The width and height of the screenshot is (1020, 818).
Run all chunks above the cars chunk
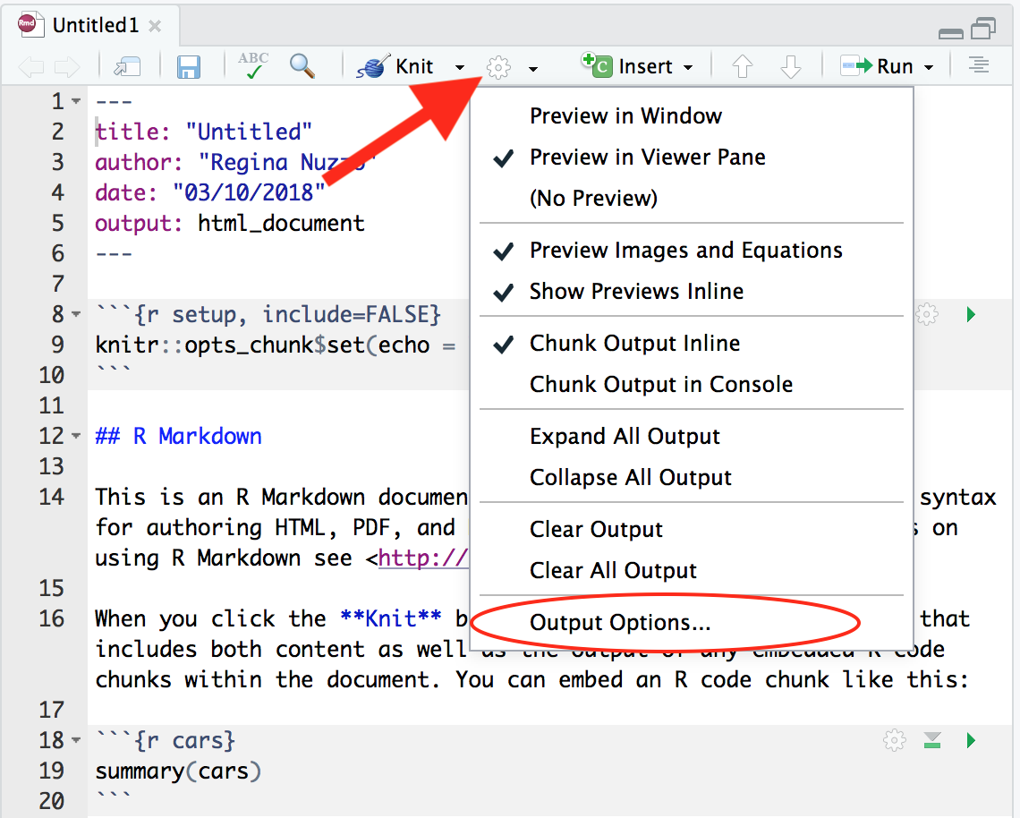point(932,740)
